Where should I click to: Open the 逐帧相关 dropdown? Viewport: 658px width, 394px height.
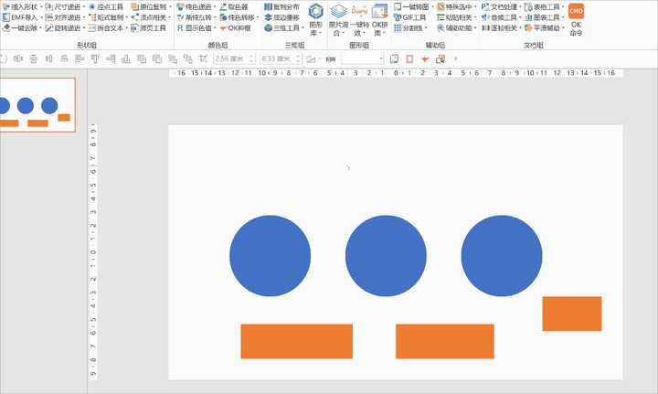point(502,28)
